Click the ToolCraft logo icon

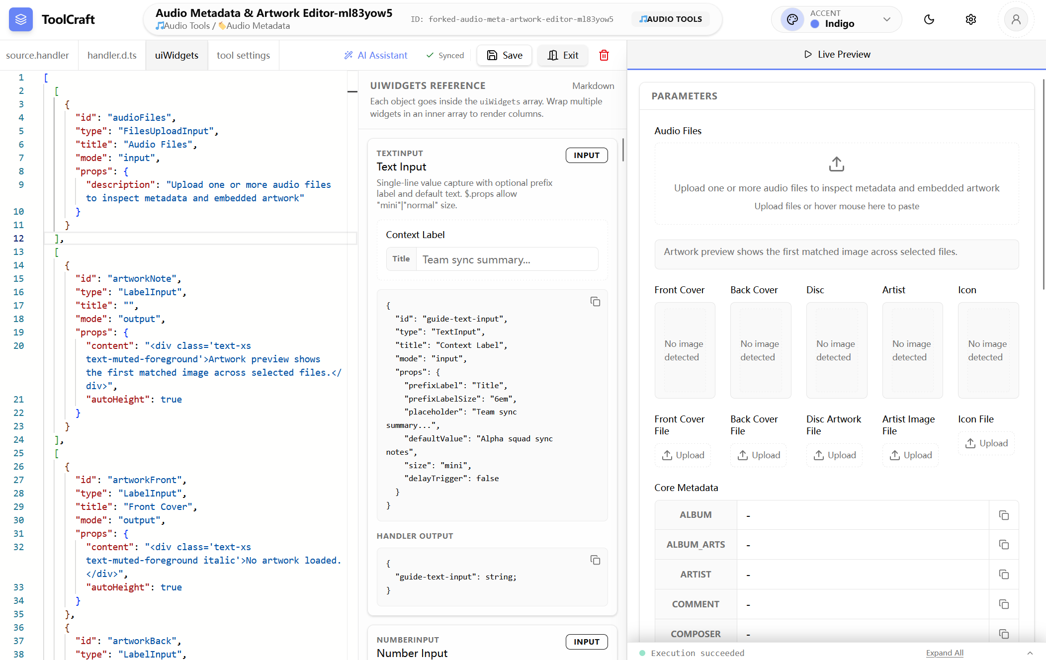tap(20, 19)
